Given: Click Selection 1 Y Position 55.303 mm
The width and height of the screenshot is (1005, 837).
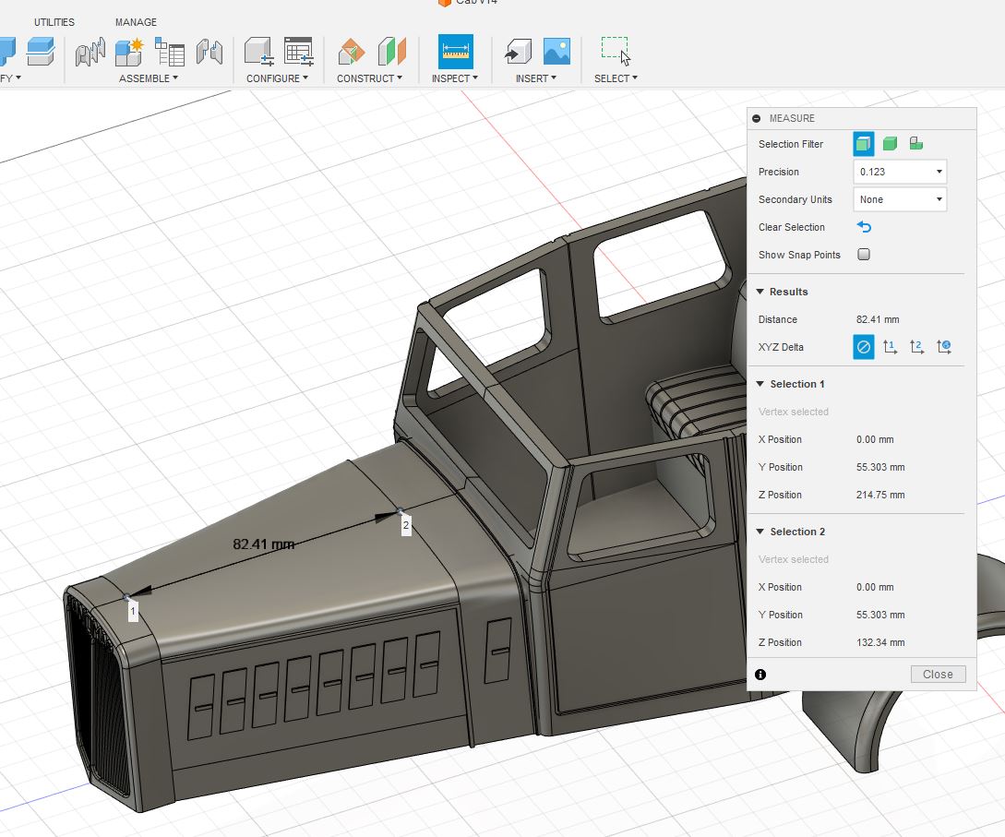Looking at the screenshot, I should (x=880, y=467).
